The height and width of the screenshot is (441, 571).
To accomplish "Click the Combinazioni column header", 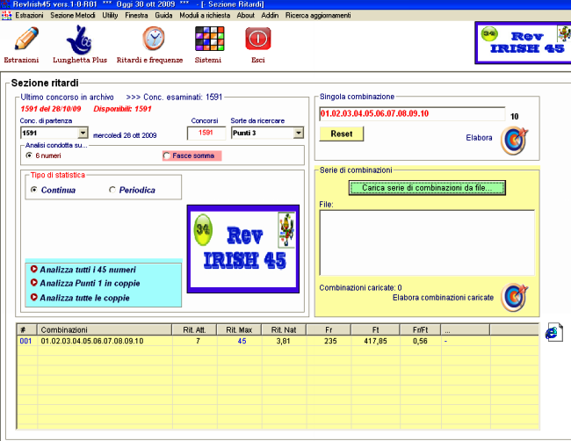I will 105,330.
